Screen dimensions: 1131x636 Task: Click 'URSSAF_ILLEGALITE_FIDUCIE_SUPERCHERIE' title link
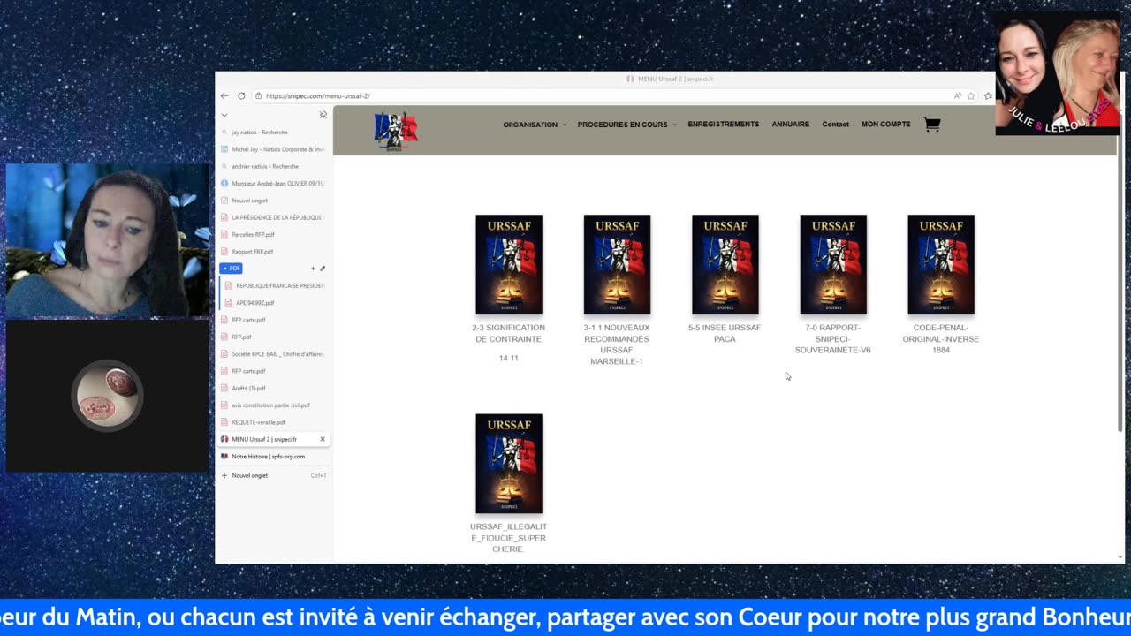(509, 538)
